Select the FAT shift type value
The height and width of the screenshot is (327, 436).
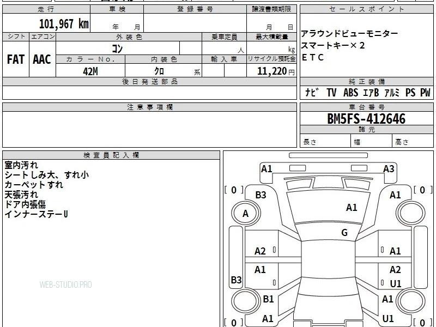[16, 59]
